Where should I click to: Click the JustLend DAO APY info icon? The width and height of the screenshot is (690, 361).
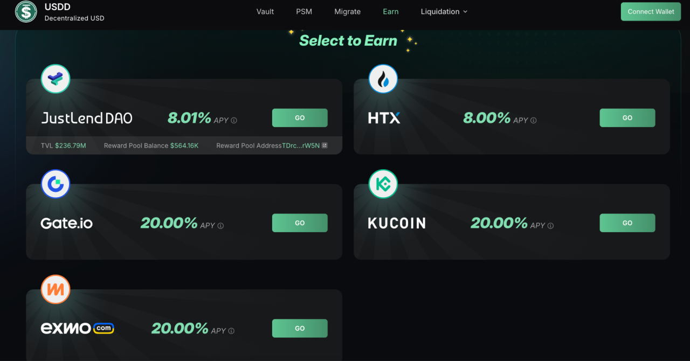pyautogui.click(x=234, y=121)
